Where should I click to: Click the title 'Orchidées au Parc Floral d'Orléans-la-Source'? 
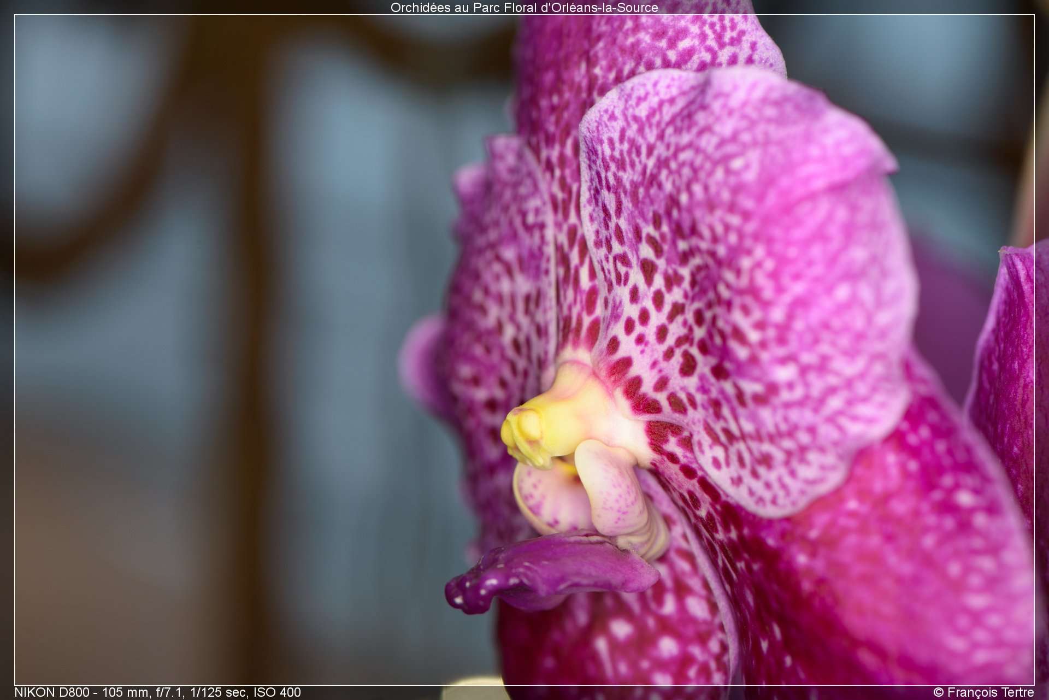[x=524, y=8]
